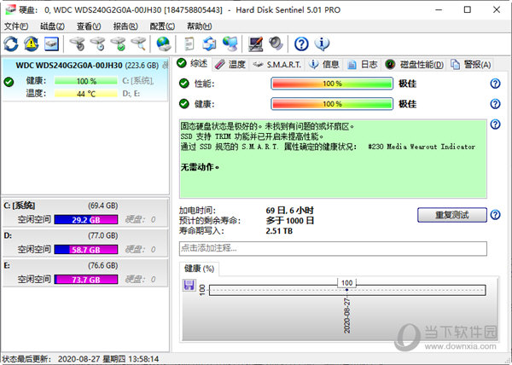Switch to the 磁盘性能(D) tab
Viewport: 512px width, 365px height.
(x=414, y=65)
